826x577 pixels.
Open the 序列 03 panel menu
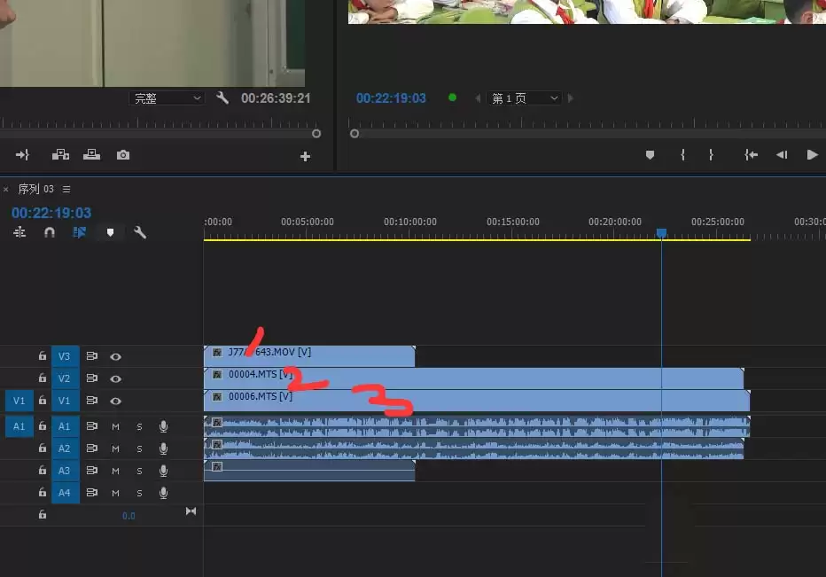pos(66,189)
